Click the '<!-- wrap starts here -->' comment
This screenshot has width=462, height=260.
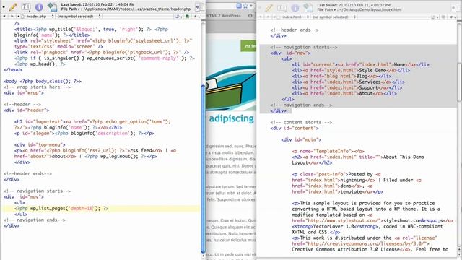coord(37,87)
